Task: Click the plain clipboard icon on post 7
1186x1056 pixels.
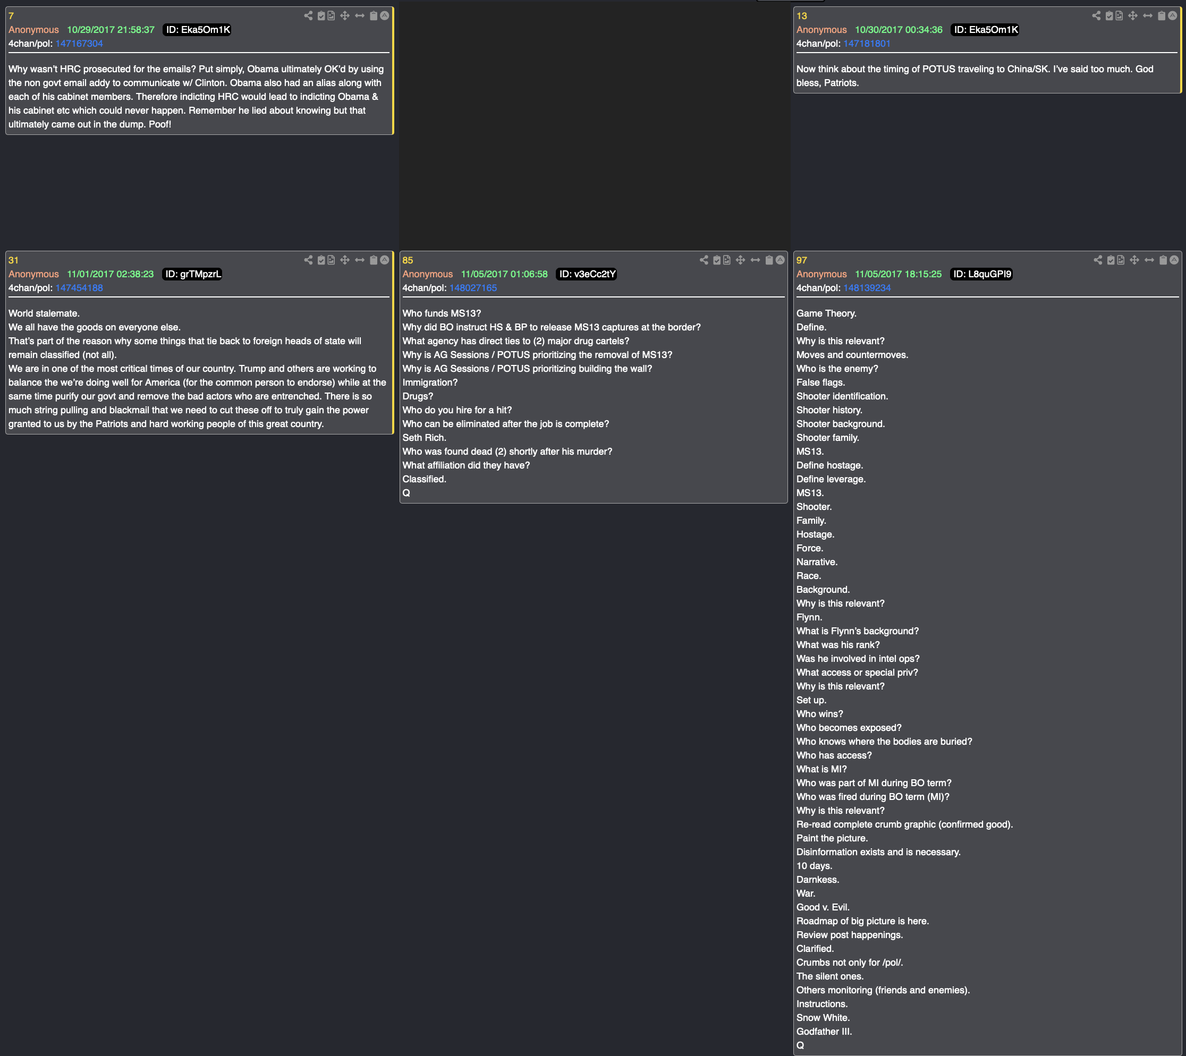Action: tap(374, 15)
